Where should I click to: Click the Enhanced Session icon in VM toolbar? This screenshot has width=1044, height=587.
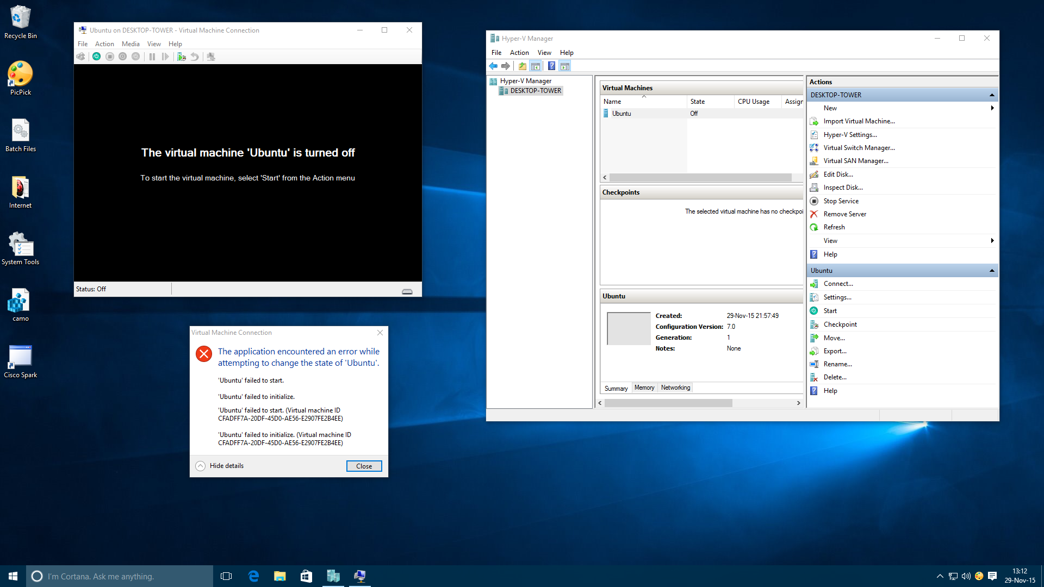(x=211, y=57)
